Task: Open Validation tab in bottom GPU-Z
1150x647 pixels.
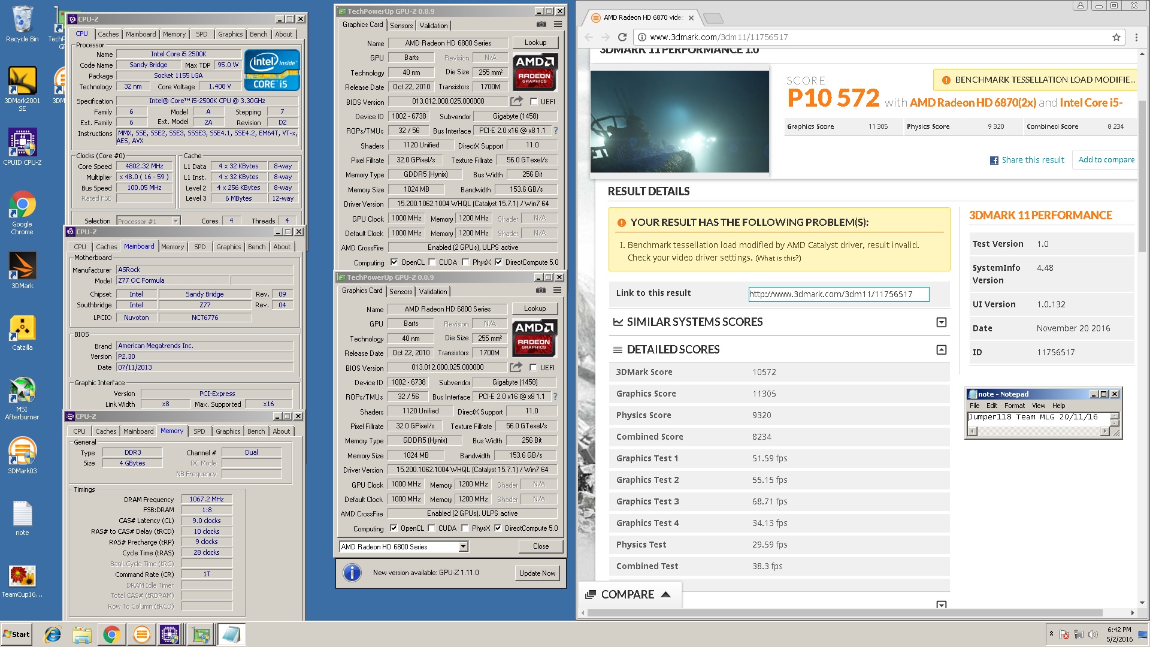Action: 433,292
